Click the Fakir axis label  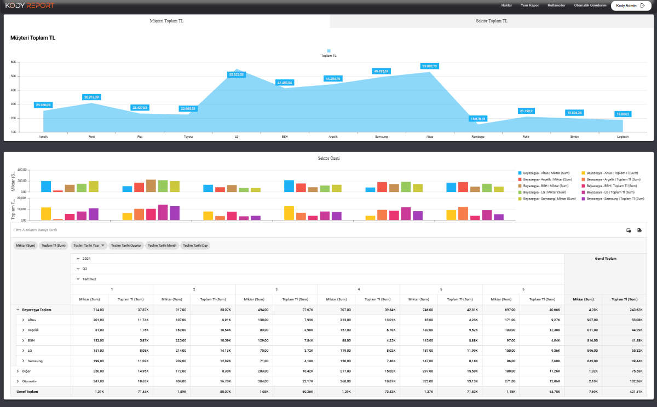pos(526,136)
